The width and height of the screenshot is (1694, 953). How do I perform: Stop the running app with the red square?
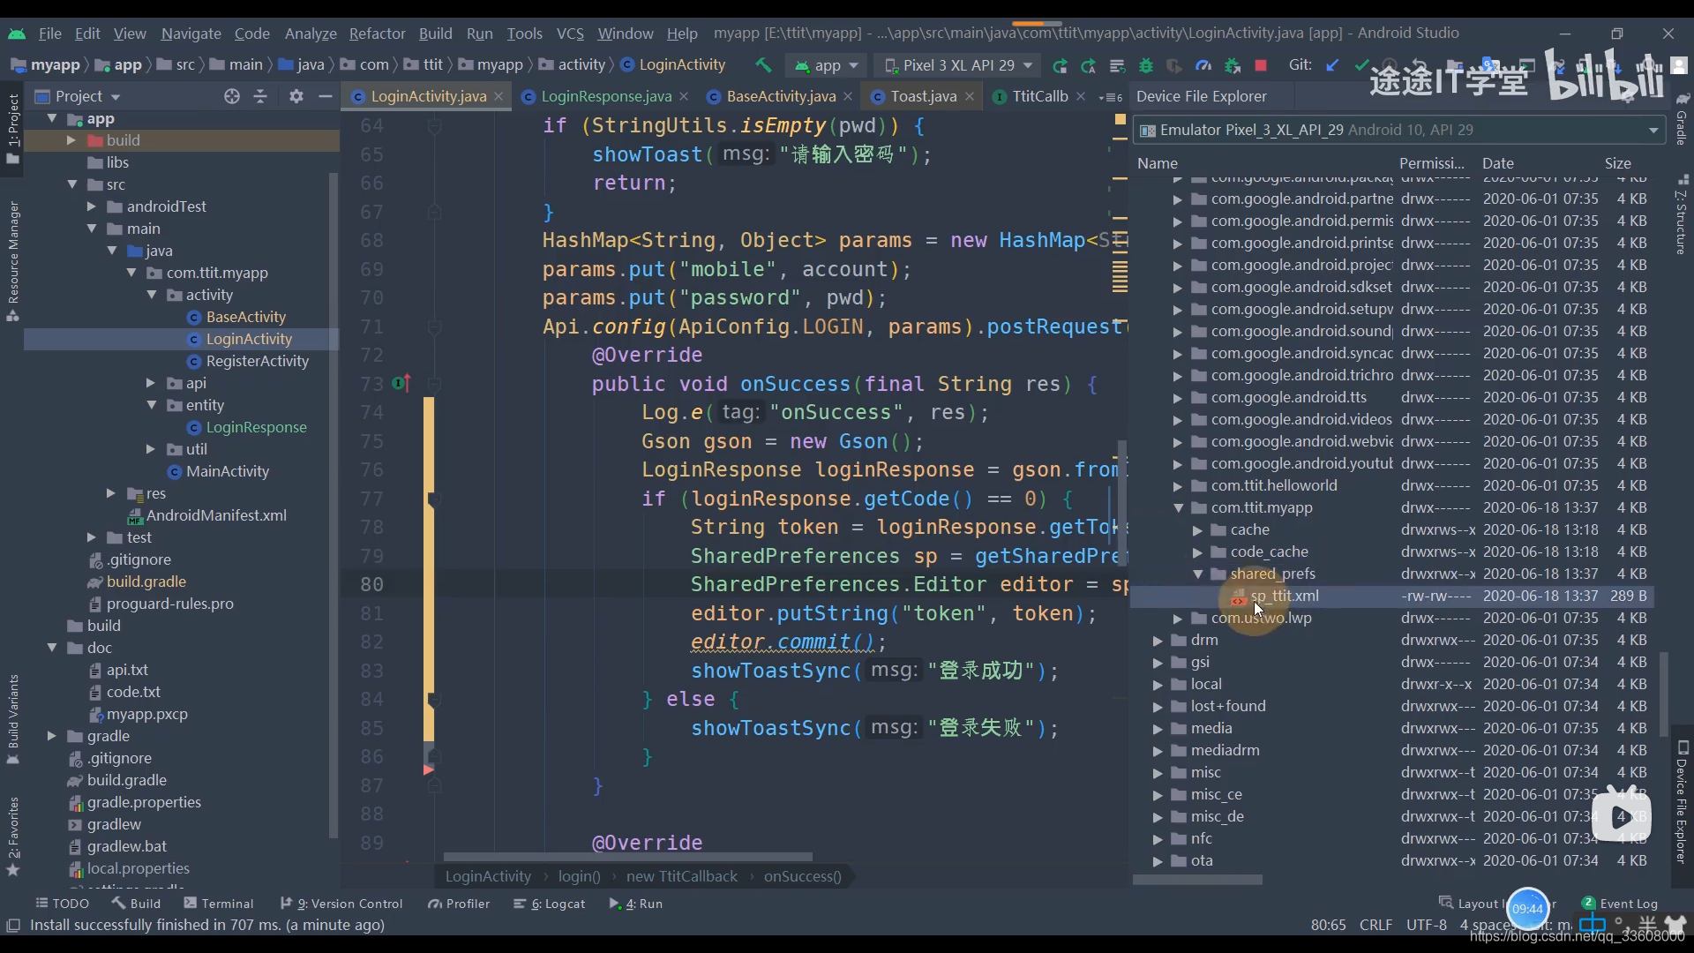pos(1261,65)
